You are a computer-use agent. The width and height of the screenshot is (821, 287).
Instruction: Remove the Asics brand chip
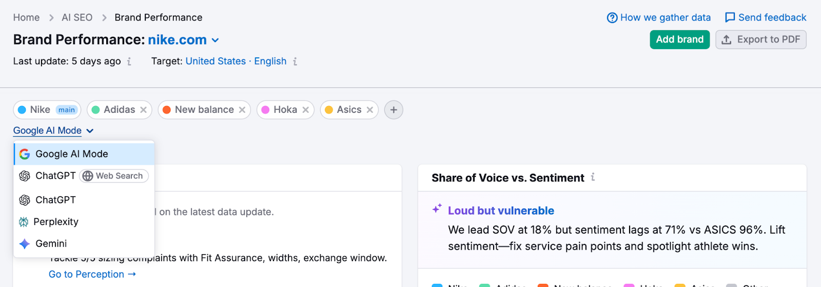[369, 110]
